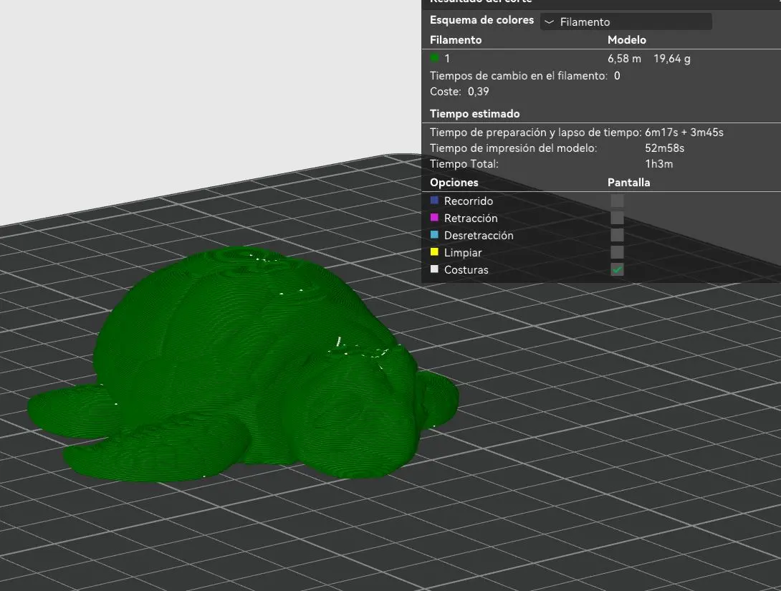Click the yellow Limpiar legend icon

(x=434, y=252)
